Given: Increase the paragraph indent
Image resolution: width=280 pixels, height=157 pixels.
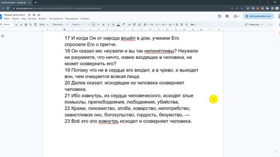Looking at the screenshot, I should pyautogui.click(x=182, y=24).
